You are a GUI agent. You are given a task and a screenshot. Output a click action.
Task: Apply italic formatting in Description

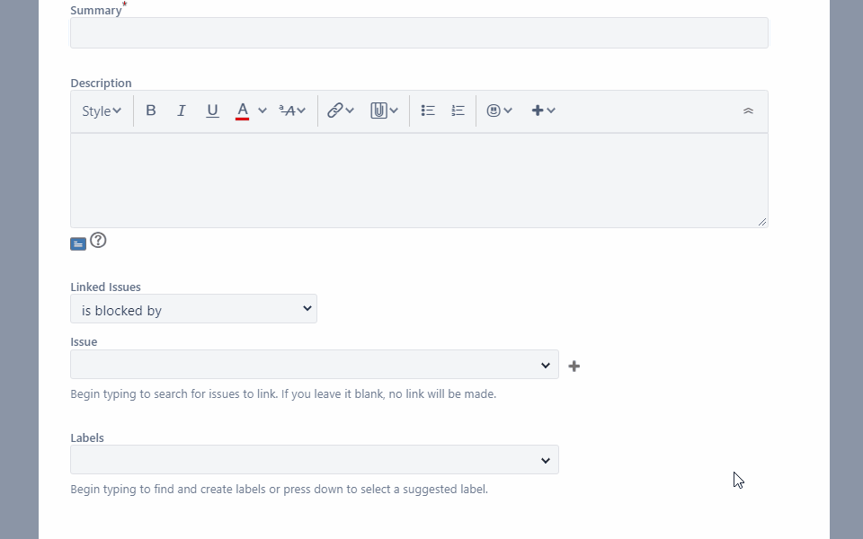click(x=182, y=110)
